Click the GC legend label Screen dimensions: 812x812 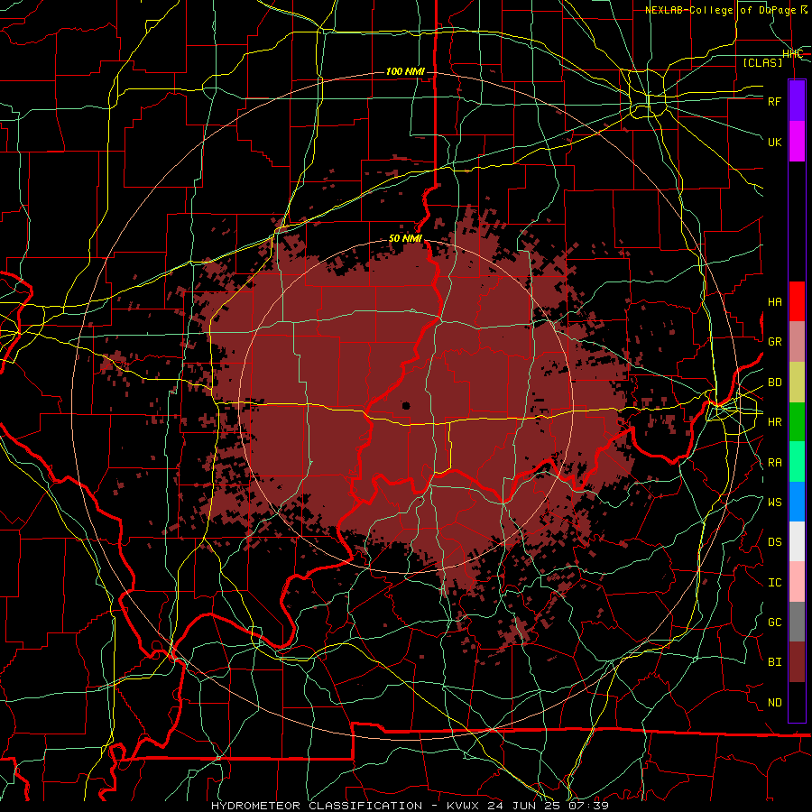point(774,623)
